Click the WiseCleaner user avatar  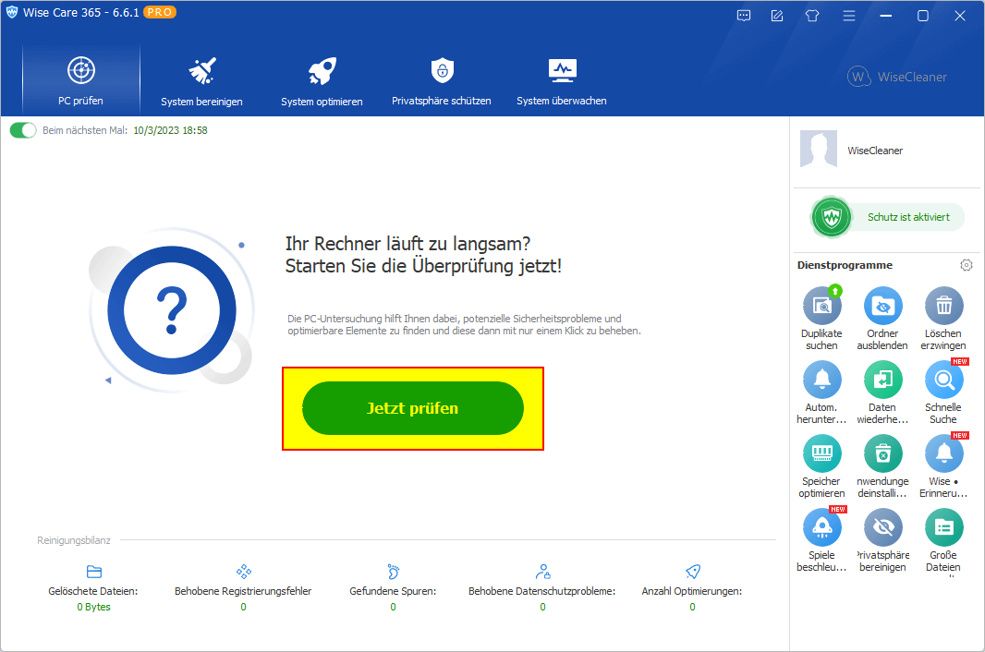pyautogui.click(x=819, y=149)
